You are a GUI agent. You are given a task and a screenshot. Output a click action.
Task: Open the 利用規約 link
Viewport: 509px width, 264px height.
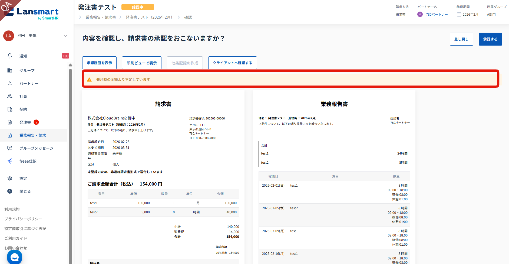click(12, 209)
